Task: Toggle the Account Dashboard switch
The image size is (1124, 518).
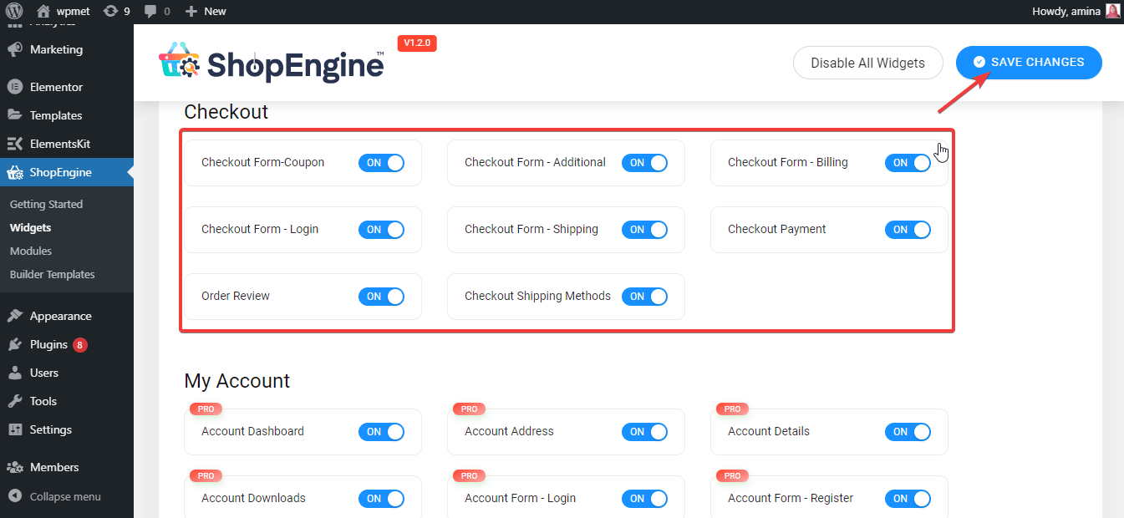Action: (x=381, y=432)
